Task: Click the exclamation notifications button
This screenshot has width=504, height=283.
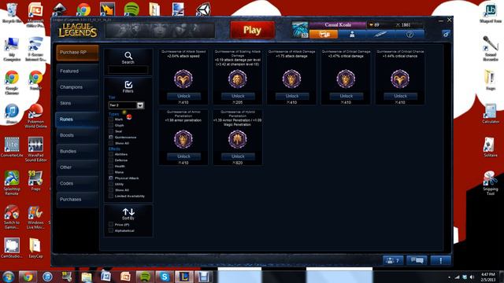Action: pos(440,260)
